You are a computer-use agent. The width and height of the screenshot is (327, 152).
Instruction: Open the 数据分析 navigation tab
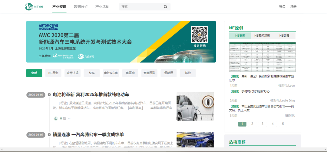tap(81, 7)
